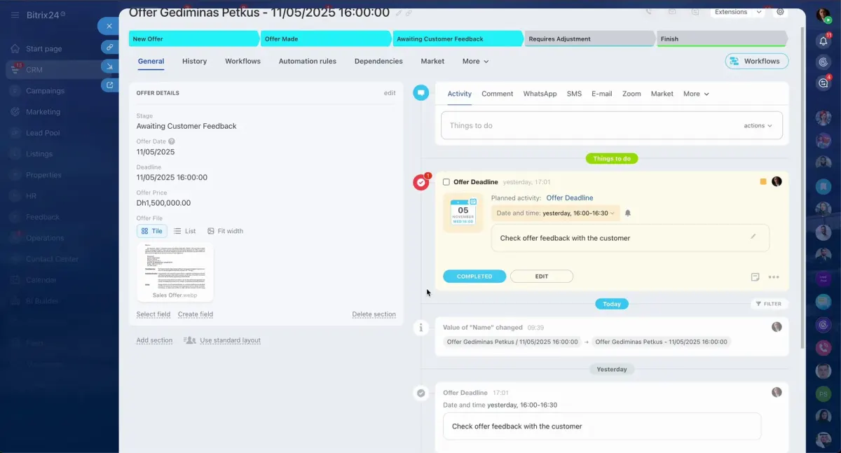Click the help question mark beside Offer Date

pyautogui.click(x=172, y=141)
